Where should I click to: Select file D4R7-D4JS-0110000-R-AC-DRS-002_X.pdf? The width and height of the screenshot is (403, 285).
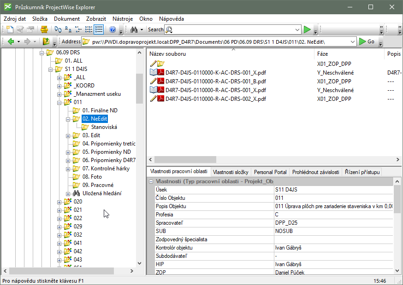215,99
